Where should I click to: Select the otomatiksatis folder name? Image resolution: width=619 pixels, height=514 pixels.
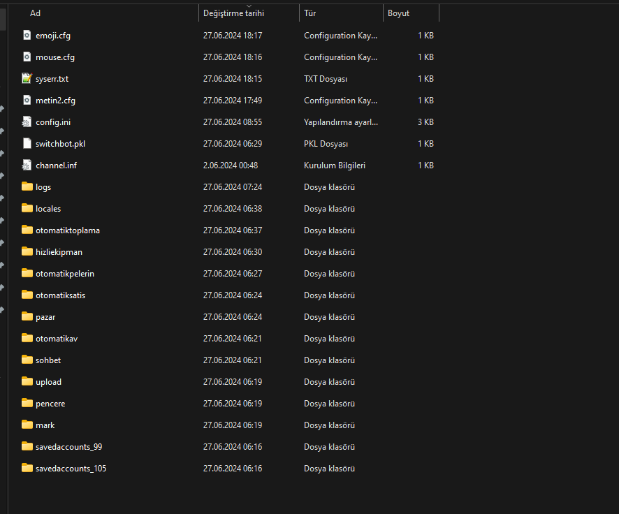click(x=60, y=295)
